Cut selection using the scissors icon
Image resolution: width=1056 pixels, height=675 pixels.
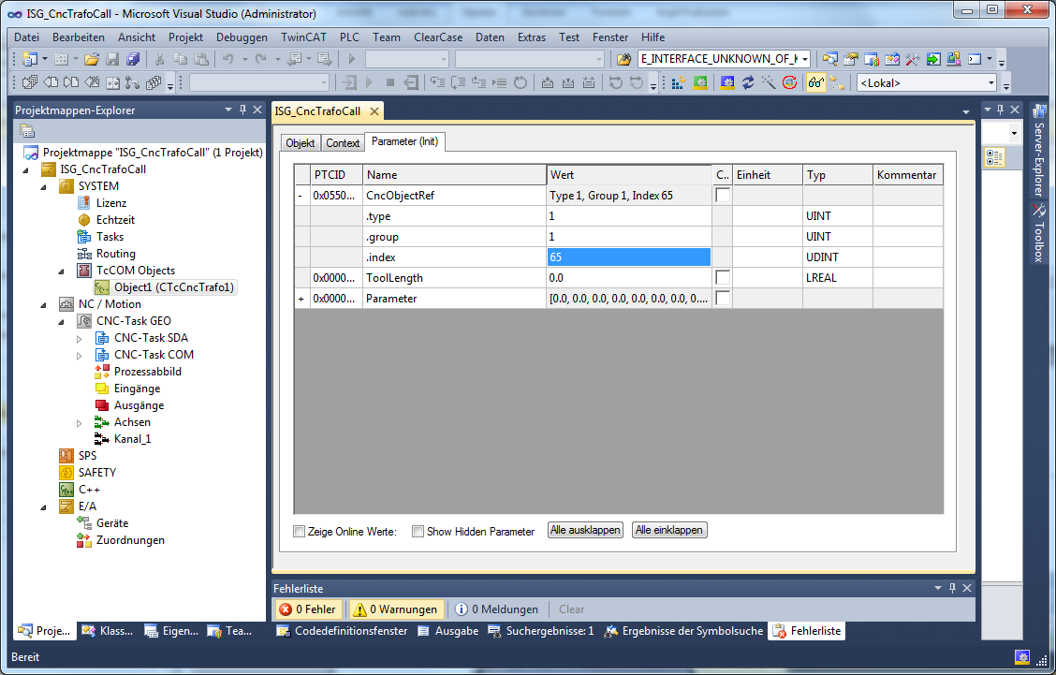[x=161, y=58]
